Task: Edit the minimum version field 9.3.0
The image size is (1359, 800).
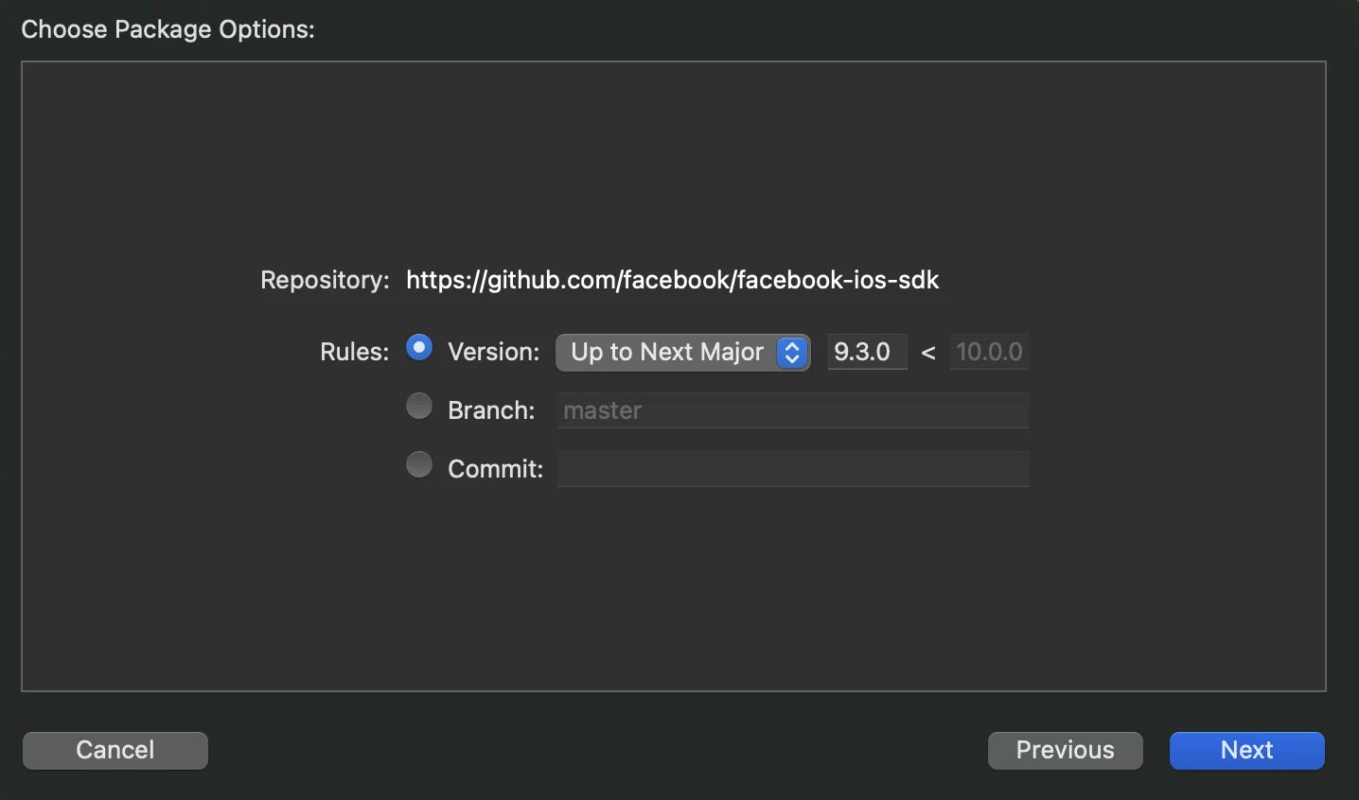Action: 867,352
